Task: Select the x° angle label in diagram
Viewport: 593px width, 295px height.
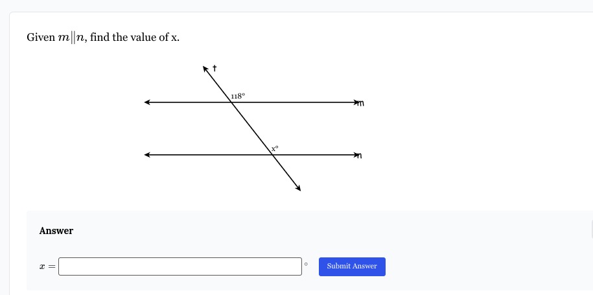Action: (275, 148)
